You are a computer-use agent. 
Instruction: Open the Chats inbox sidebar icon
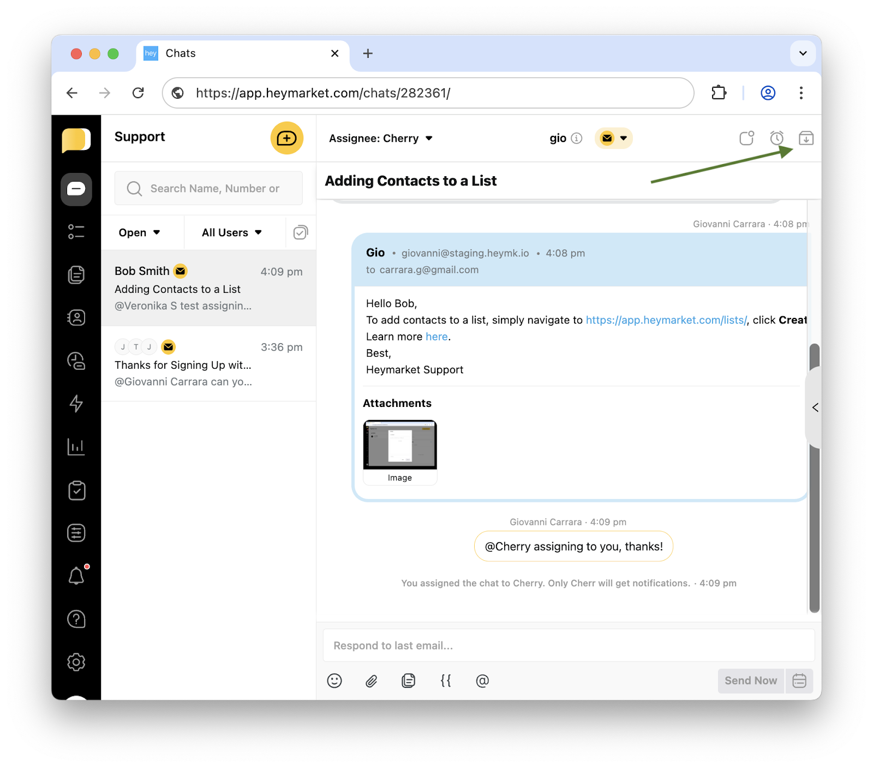tap(76, 189)
